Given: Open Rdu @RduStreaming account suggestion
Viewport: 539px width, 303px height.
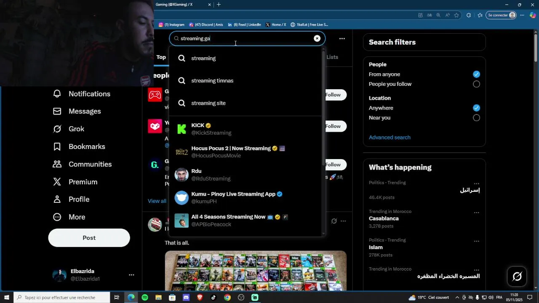Looking at the screenshot, I should pos(245,175).
